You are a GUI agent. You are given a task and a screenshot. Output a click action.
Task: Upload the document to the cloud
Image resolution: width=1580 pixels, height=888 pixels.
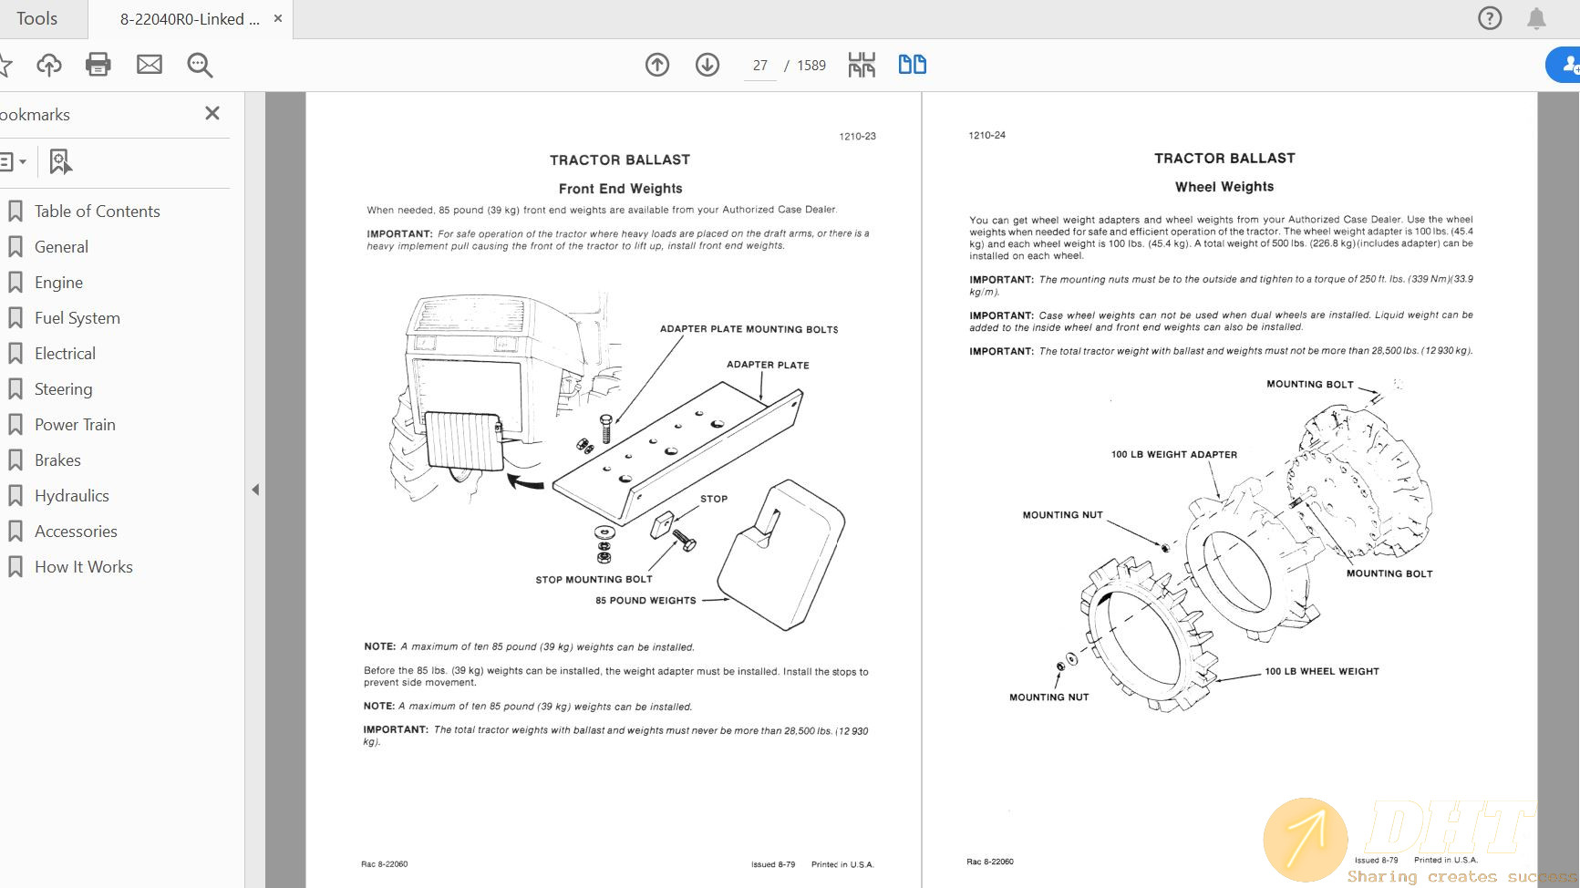49,65
